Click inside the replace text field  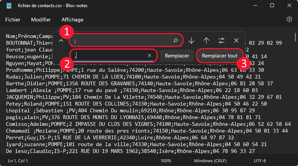(111, 56)
